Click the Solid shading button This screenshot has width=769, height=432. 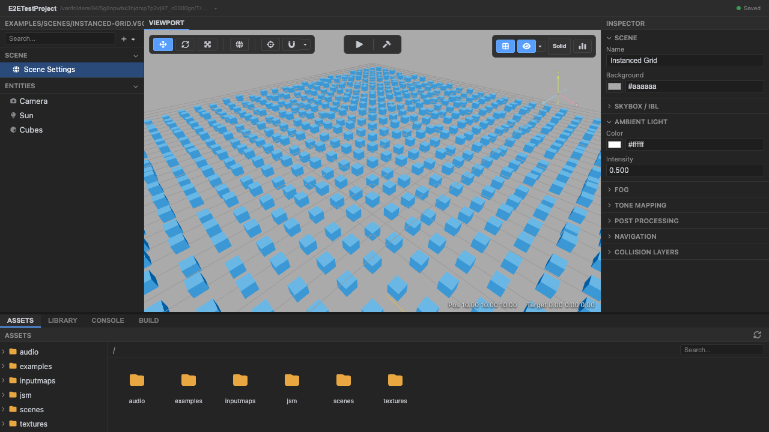559,46
